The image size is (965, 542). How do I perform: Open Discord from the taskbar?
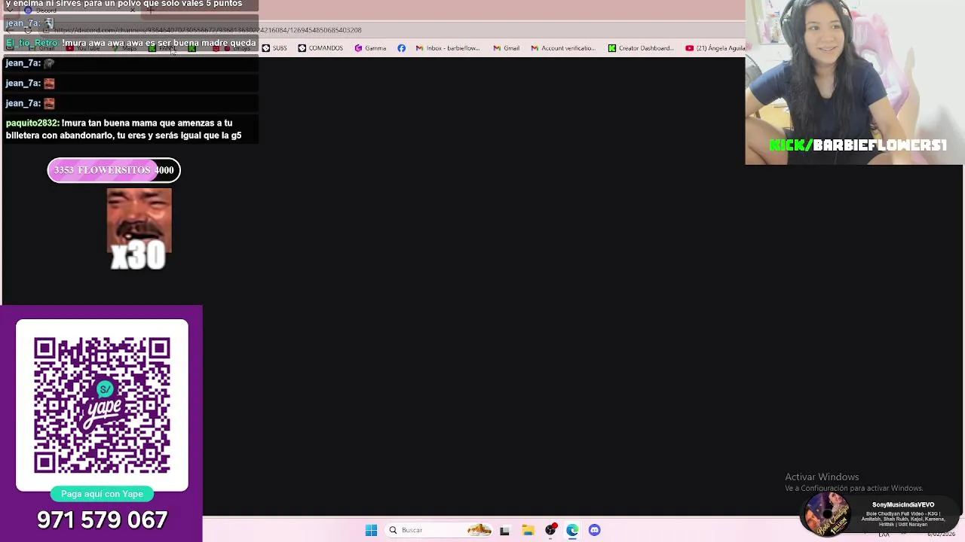click(x=595, y=530)
